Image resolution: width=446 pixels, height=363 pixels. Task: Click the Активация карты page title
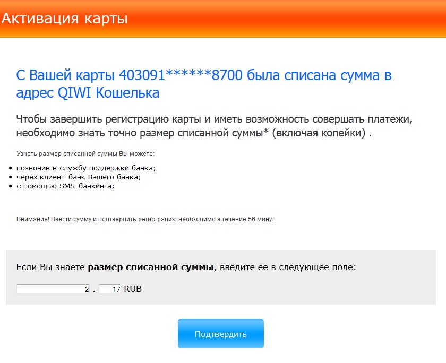pyautogui.click(x=64, y=19)
